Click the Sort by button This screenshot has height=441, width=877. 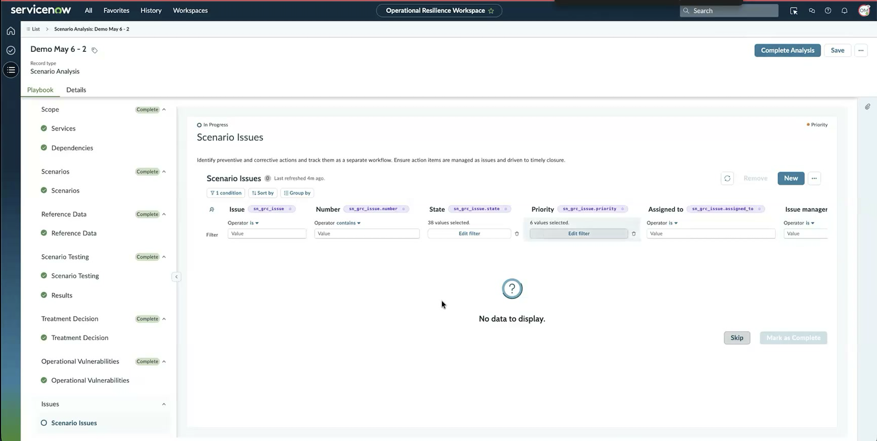263,193
